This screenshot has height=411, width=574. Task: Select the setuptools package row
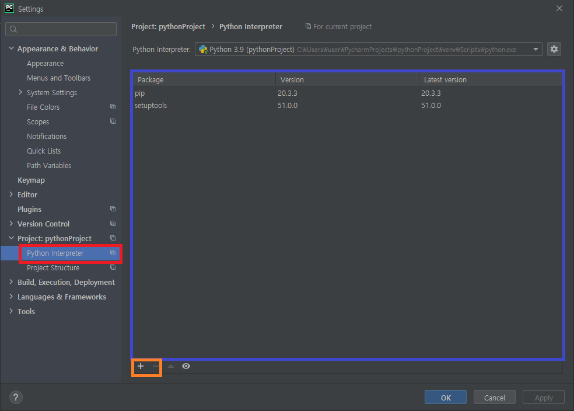(347, 106)
